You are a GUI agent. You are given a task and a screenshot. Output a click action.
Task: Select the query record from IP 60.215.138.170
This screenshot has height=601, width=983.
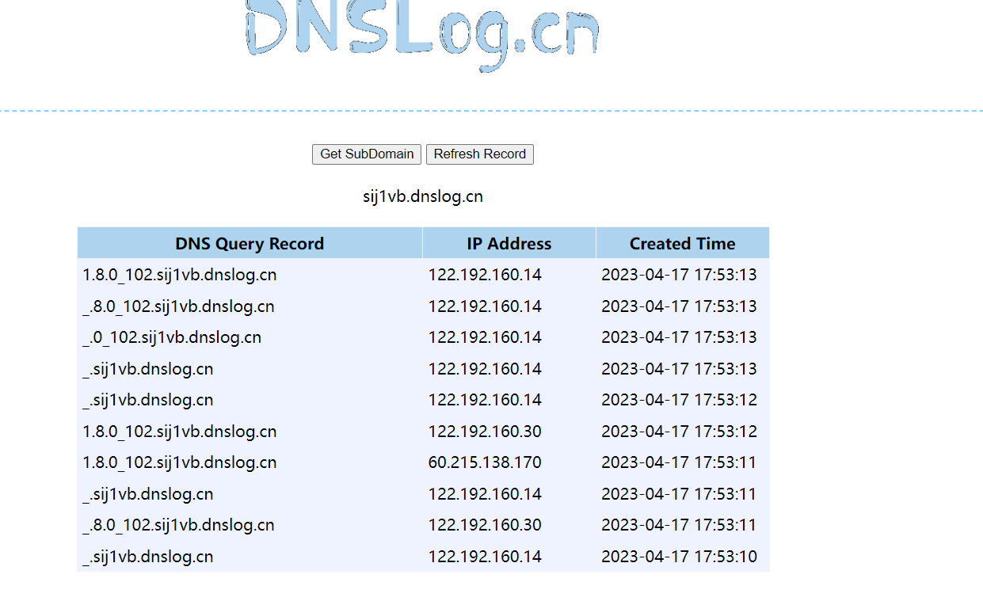(180, 463)
